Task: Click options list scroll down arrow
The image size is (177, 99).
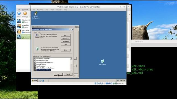Action: pyautogui.click(x=71, y=70)
